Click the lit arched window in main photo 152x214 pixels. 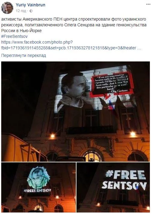coord(92,156)
